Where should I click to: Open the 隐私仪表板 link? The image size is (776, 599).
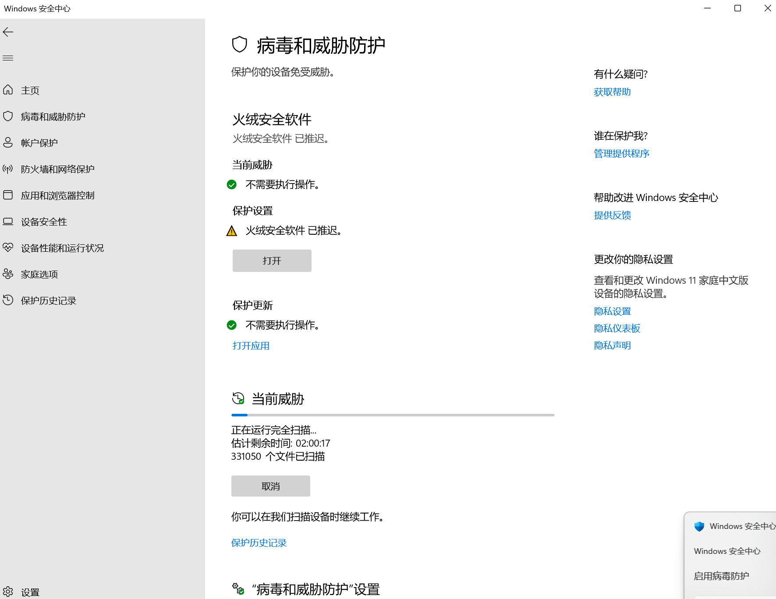coord(617,328)
